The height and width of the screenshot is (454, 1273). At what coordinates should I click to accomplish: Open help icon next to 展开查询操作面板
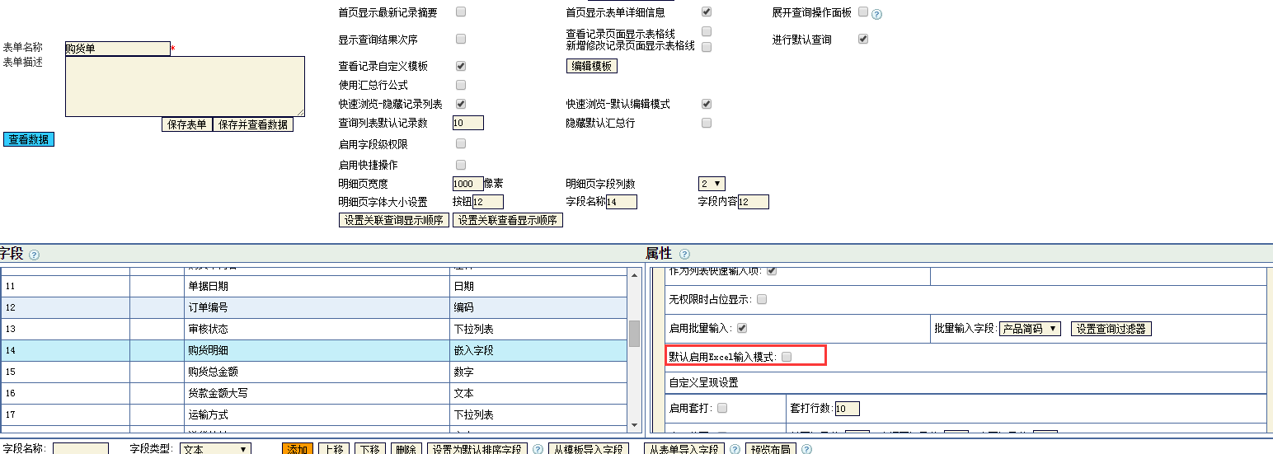pos(876,15)
